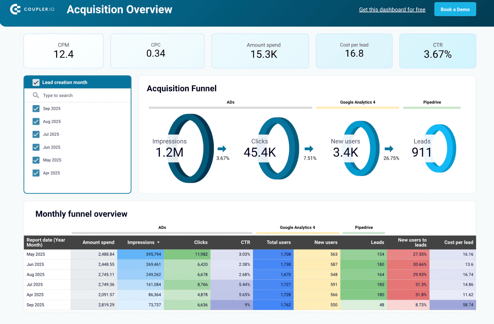Viewport: 494px width, 324px height.
Task: Click the Book a Demo button
Action: (455, 10)
